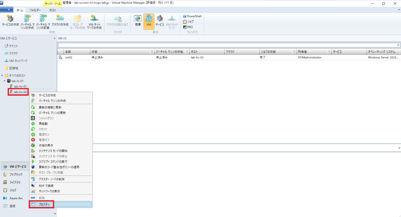Open the PRO window from the ribbon

[x=188, y=27]
